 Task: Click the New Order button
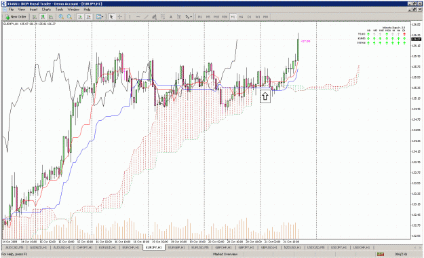click(x=16, y=17)
